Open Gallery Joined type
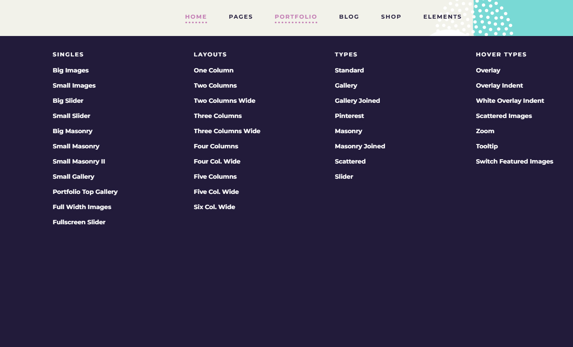The height and width of the screenshot is (347, 573). click(x=357, y=101)
